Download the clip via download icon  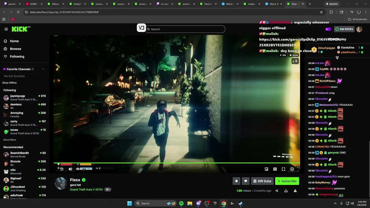click(286, 191)
